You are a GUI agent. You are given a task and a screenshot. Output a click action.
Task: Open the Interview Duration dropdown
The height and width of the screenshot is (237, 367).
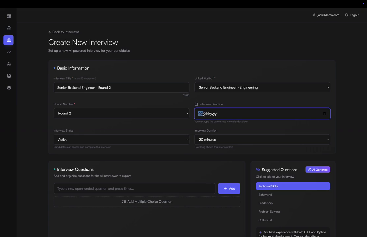click(262, 140)
